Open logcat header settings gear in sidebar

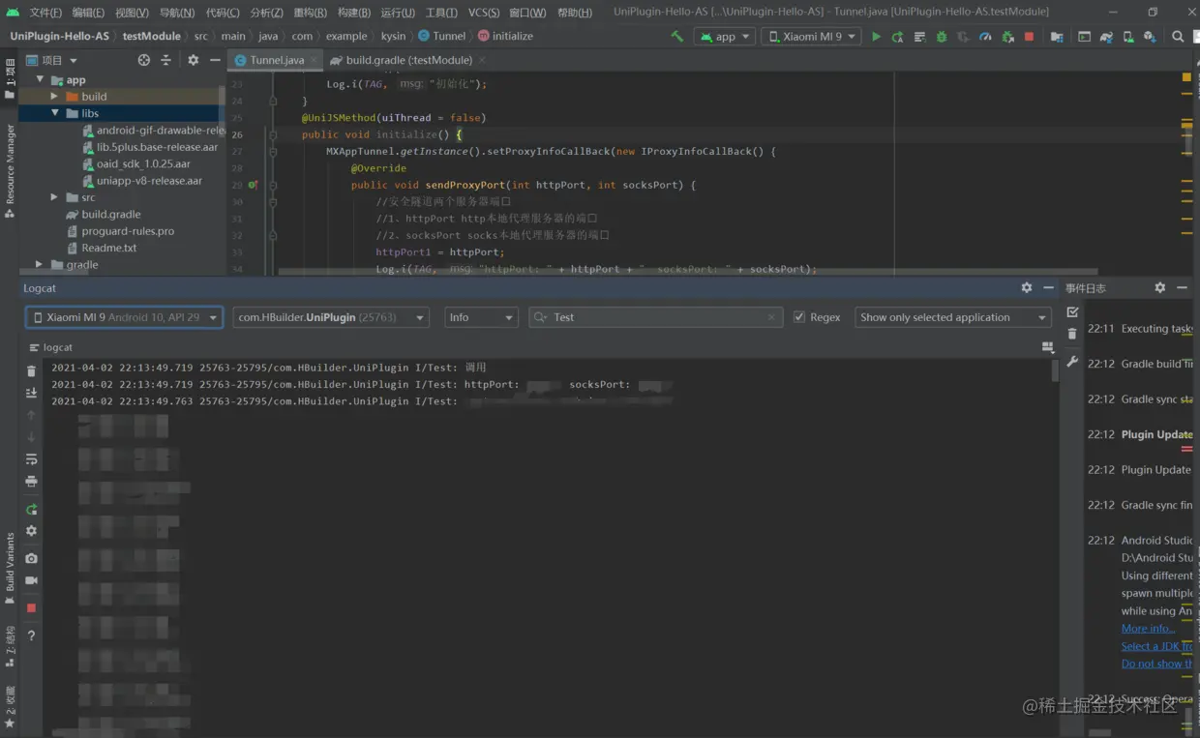pos(31,531)
